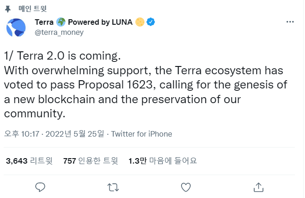The image size is (305, 198).
Task: Click the globe emoji in the display name
Action: [x=61, y=22]
